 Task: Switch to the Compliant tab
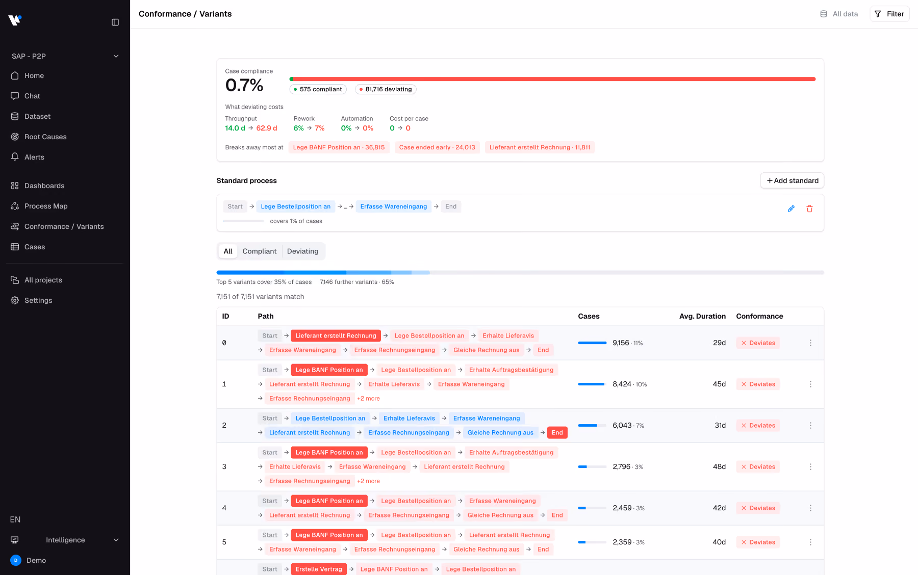260,251
